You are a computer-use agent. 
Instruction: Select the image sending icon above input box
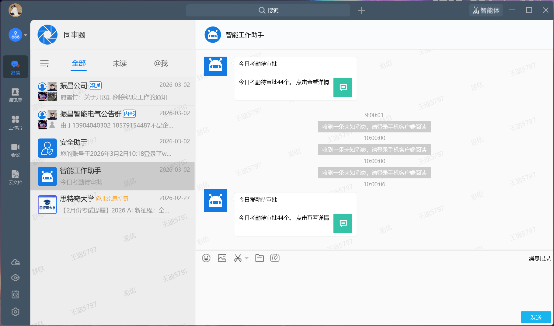[x=222, y=258]
